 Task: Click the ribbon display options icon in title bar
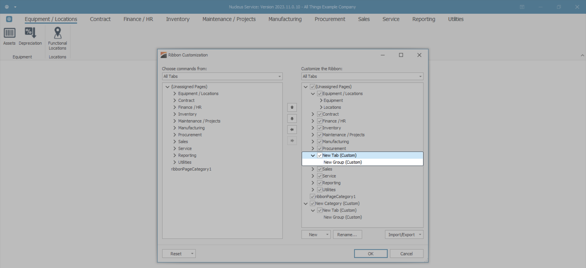point(522,7)
